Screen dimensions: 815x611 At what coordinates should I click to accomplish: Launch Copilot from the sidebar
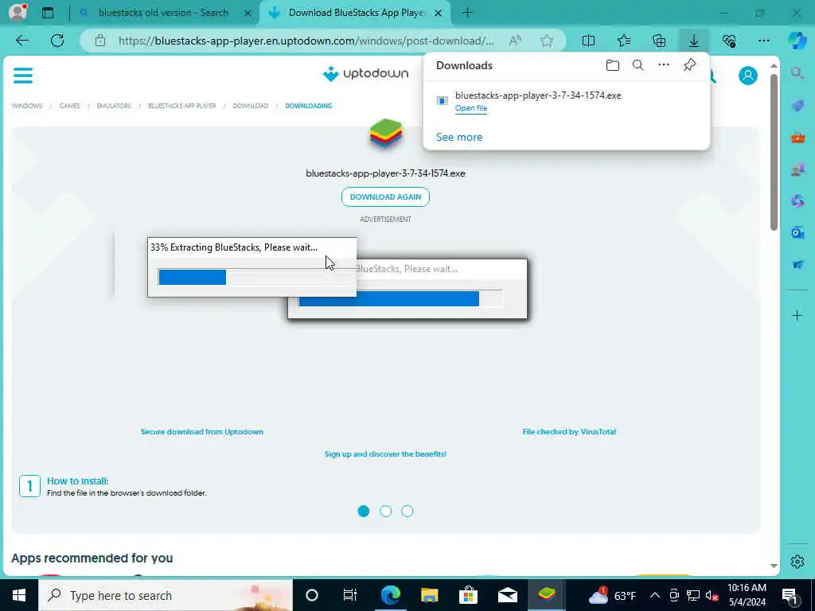pos(797,41)
